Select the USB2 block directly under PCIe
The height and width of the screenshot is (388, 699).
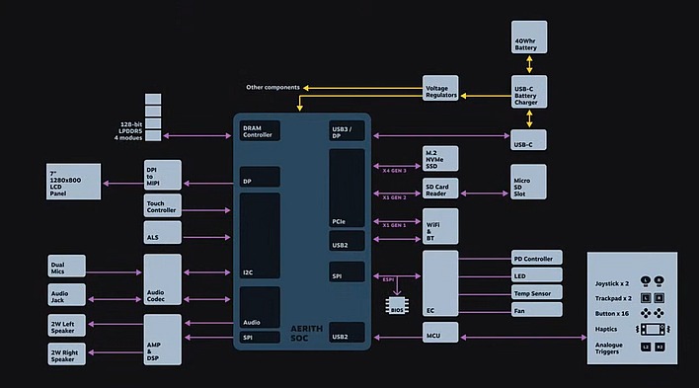347,241
